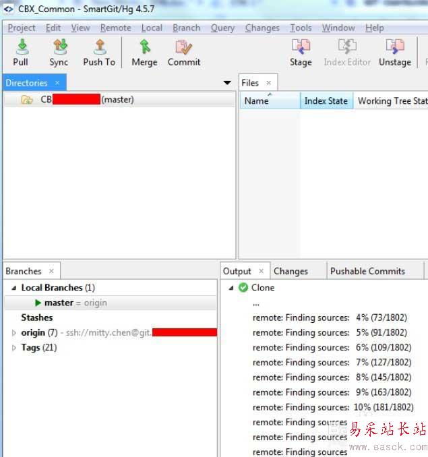Select the origin (7) remote row
Image resolution: width=428 pixels, height=457 pixels.
[111, 332]
